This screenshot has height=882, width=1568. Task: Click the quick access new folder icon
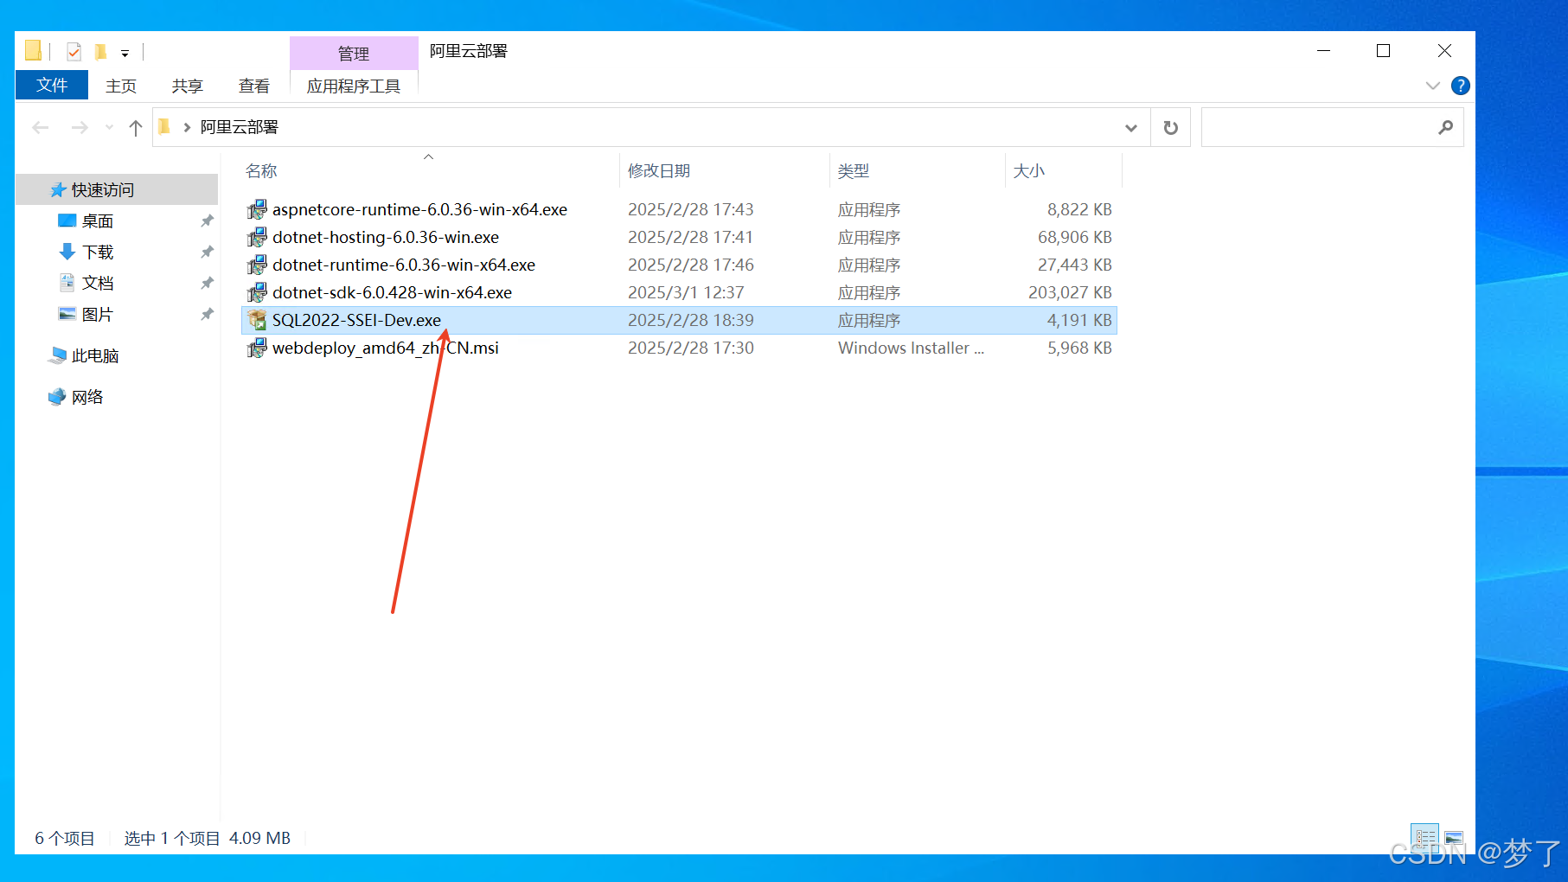click(101, 52)
